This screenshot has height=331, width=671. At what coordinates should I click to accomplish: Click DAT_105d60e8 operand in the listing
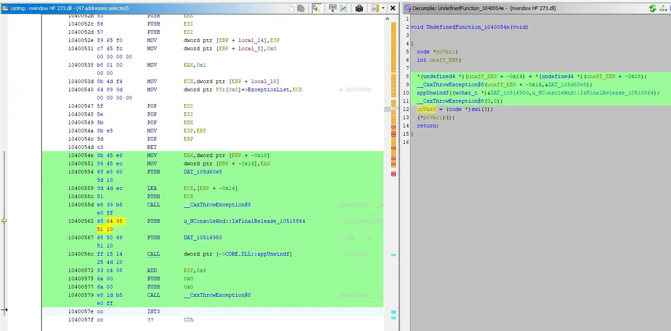point(202,172)
